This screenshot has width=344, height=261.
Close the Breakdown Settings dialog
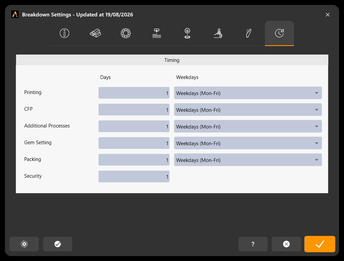point(328,15)
